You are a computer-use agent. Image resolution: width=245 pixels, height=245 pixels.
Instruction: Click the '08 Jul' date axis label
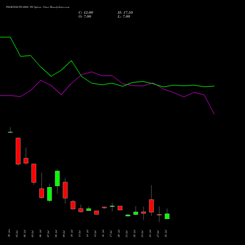point(56,234)
